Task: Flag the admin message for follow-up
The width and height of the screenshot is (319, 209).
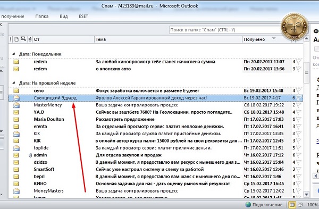Action: (298, 155)
